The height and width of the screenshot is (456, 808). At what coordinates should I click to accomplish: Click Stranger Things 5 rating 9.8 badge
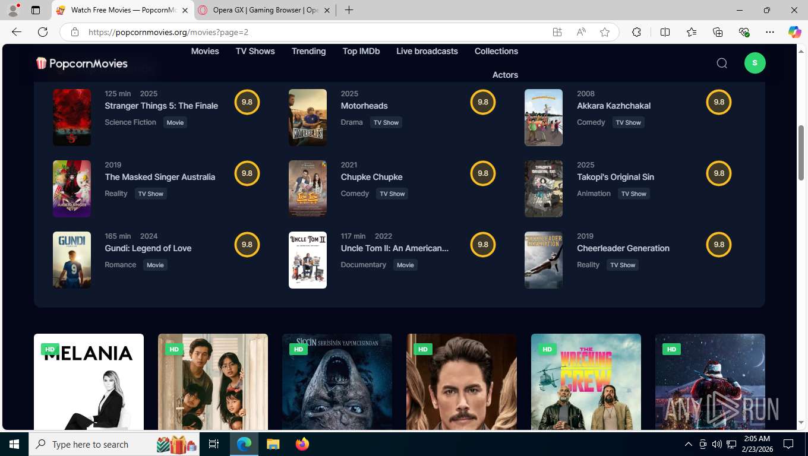[x=247, y=102]
